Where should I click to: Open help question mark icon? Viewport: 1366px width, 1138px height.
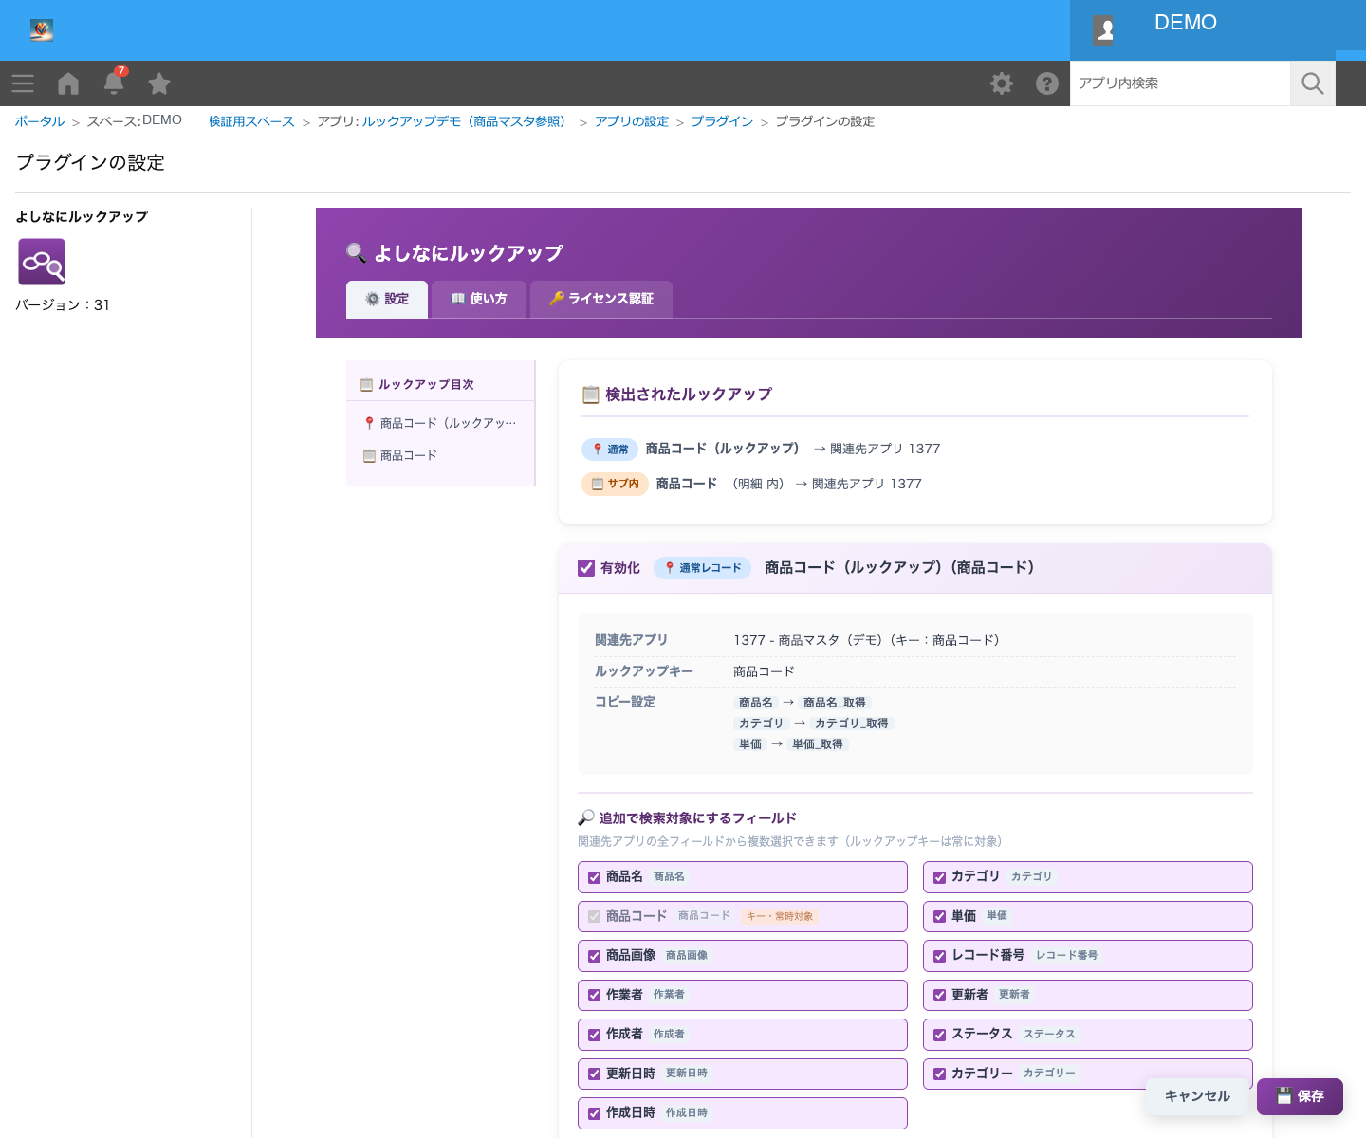pyautogui.click(x=1047, y=83)
